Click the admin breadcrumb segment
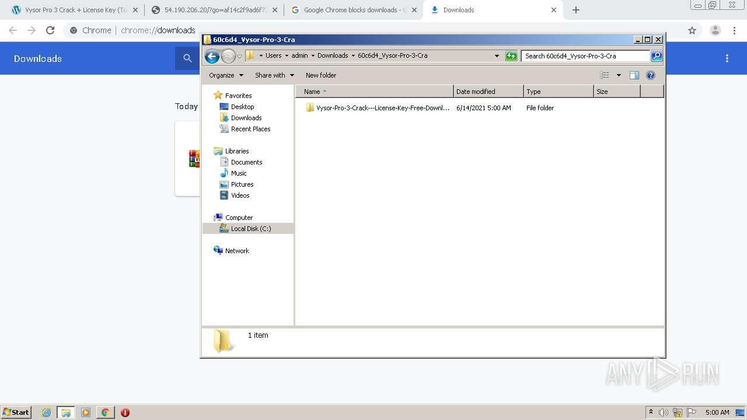Image resolution: width=747 pixels, height=420 pixels. (299, 55)
